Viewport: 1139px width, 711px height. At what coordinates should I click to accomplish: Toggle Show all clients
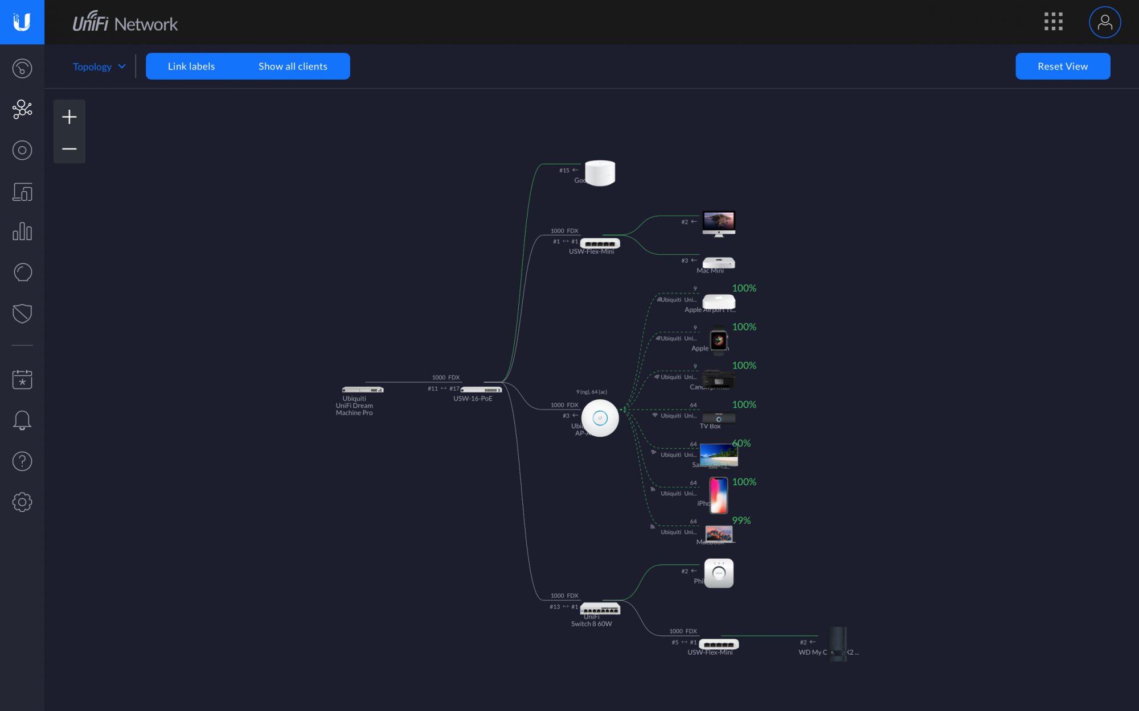(293, 67)
